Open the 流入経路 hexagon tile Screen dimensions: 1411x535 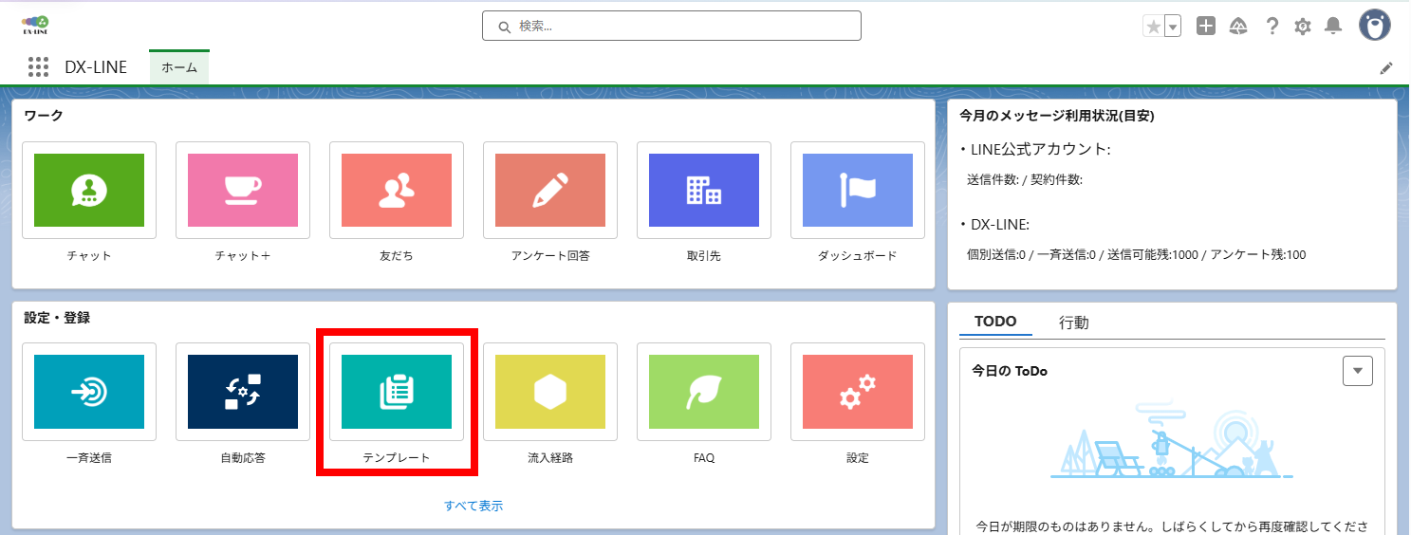(x=550, y=392)
